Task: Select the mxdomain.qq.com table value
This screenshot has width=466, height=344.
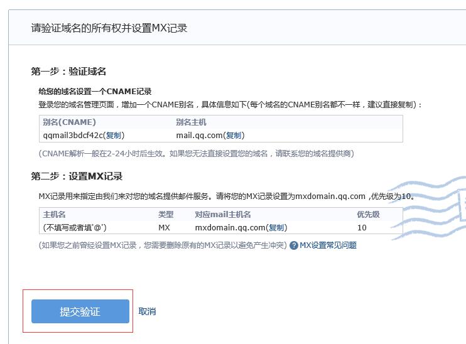Action: 230,228
